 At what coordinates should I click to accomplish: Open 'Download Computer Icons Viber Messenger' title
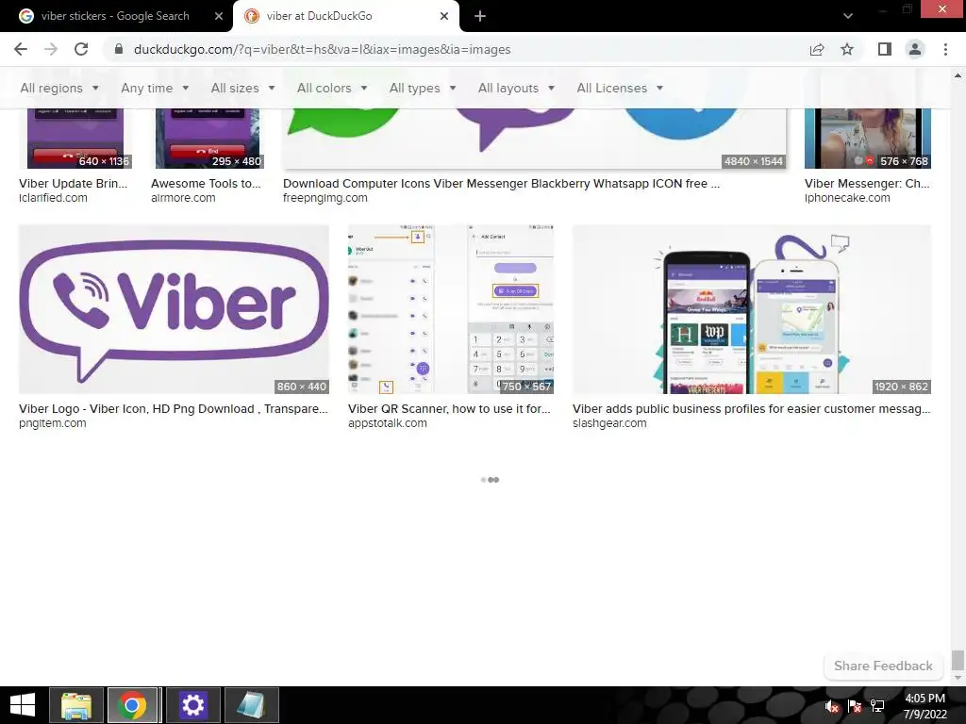(501, 184)
